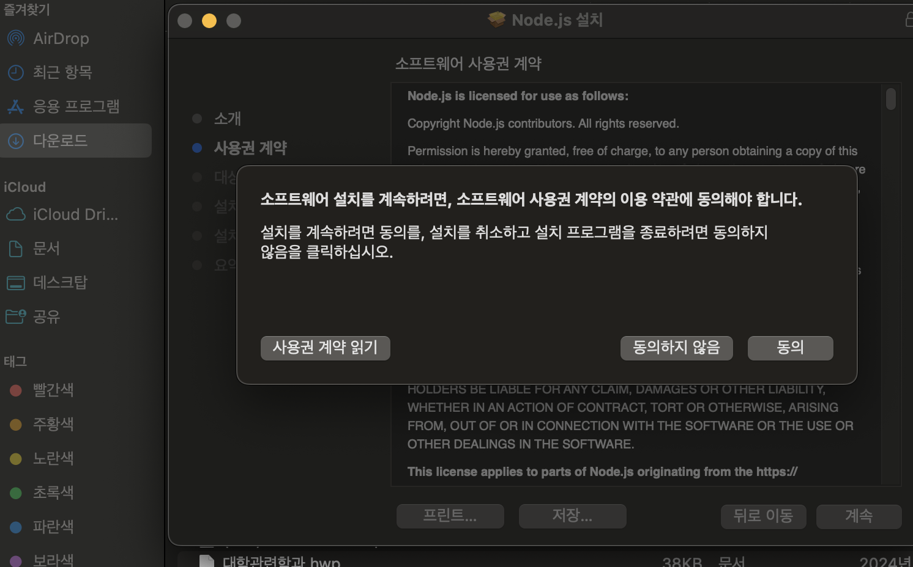Image resolution: width=913 pixels, height=567 pixels.
Task: Click the desktop icon beside 데스크탑
Action: pyautogui.click(x=15, y=283)
